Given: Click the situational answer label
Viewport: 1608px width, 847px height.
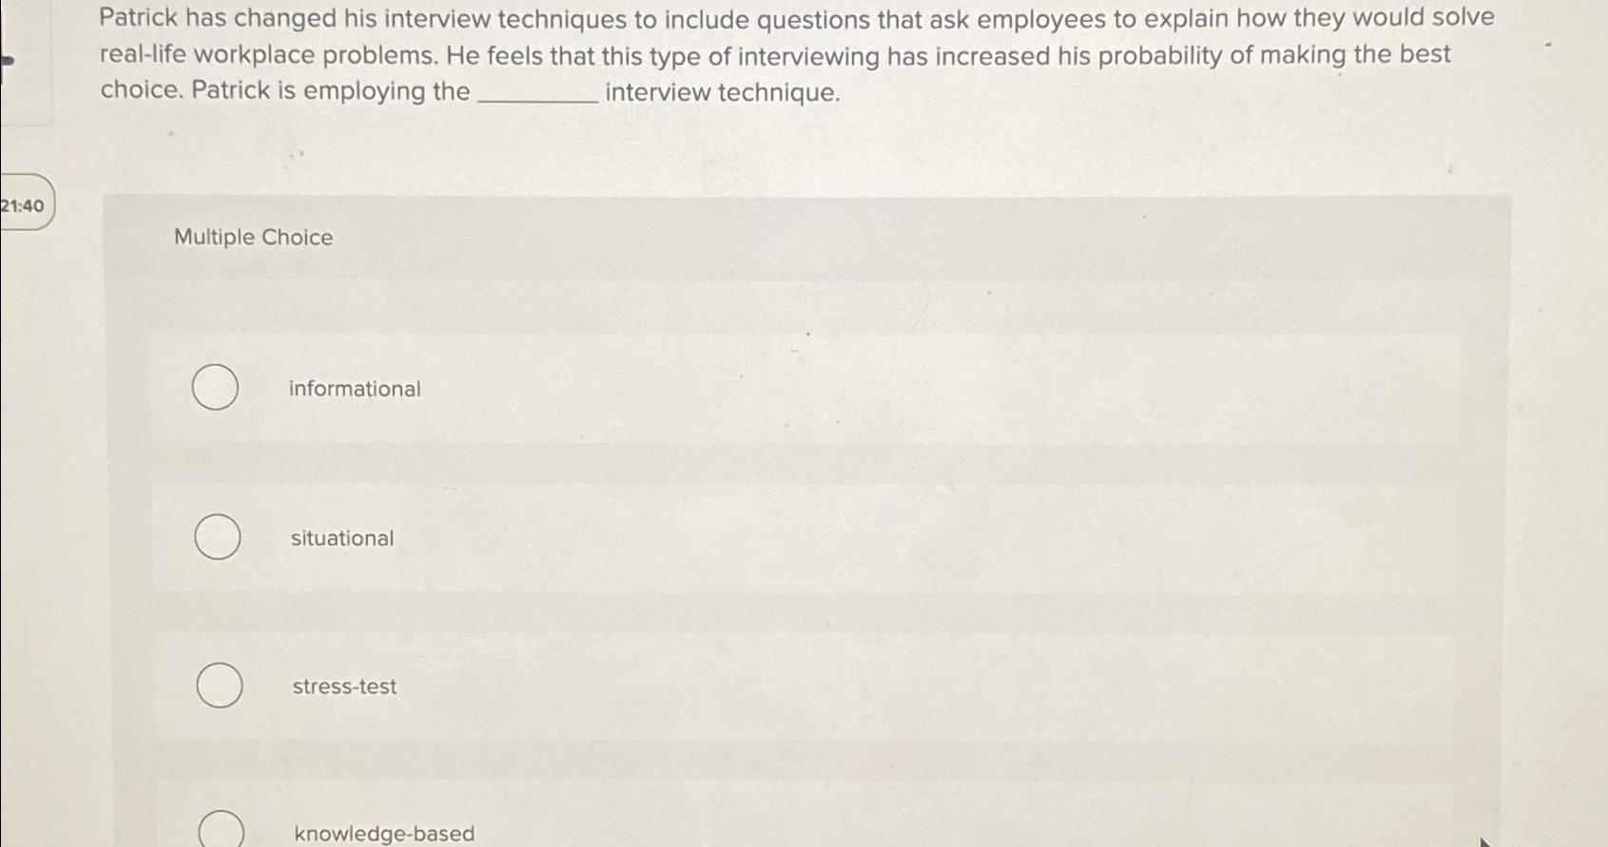Looking at the screenshot, I should (341, 538).
